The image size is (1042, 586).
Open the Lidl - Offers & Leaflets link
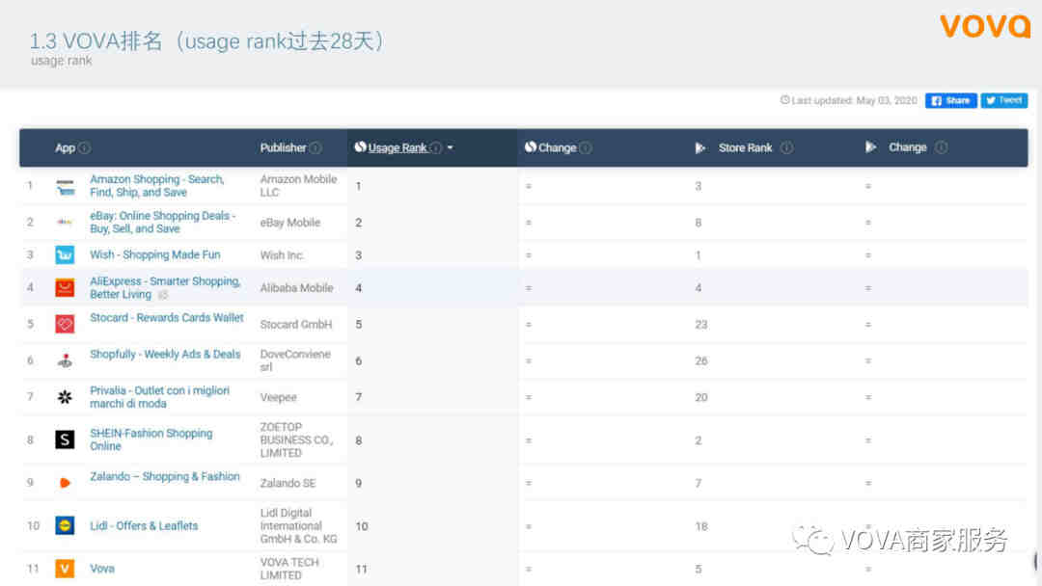point(144,525)
